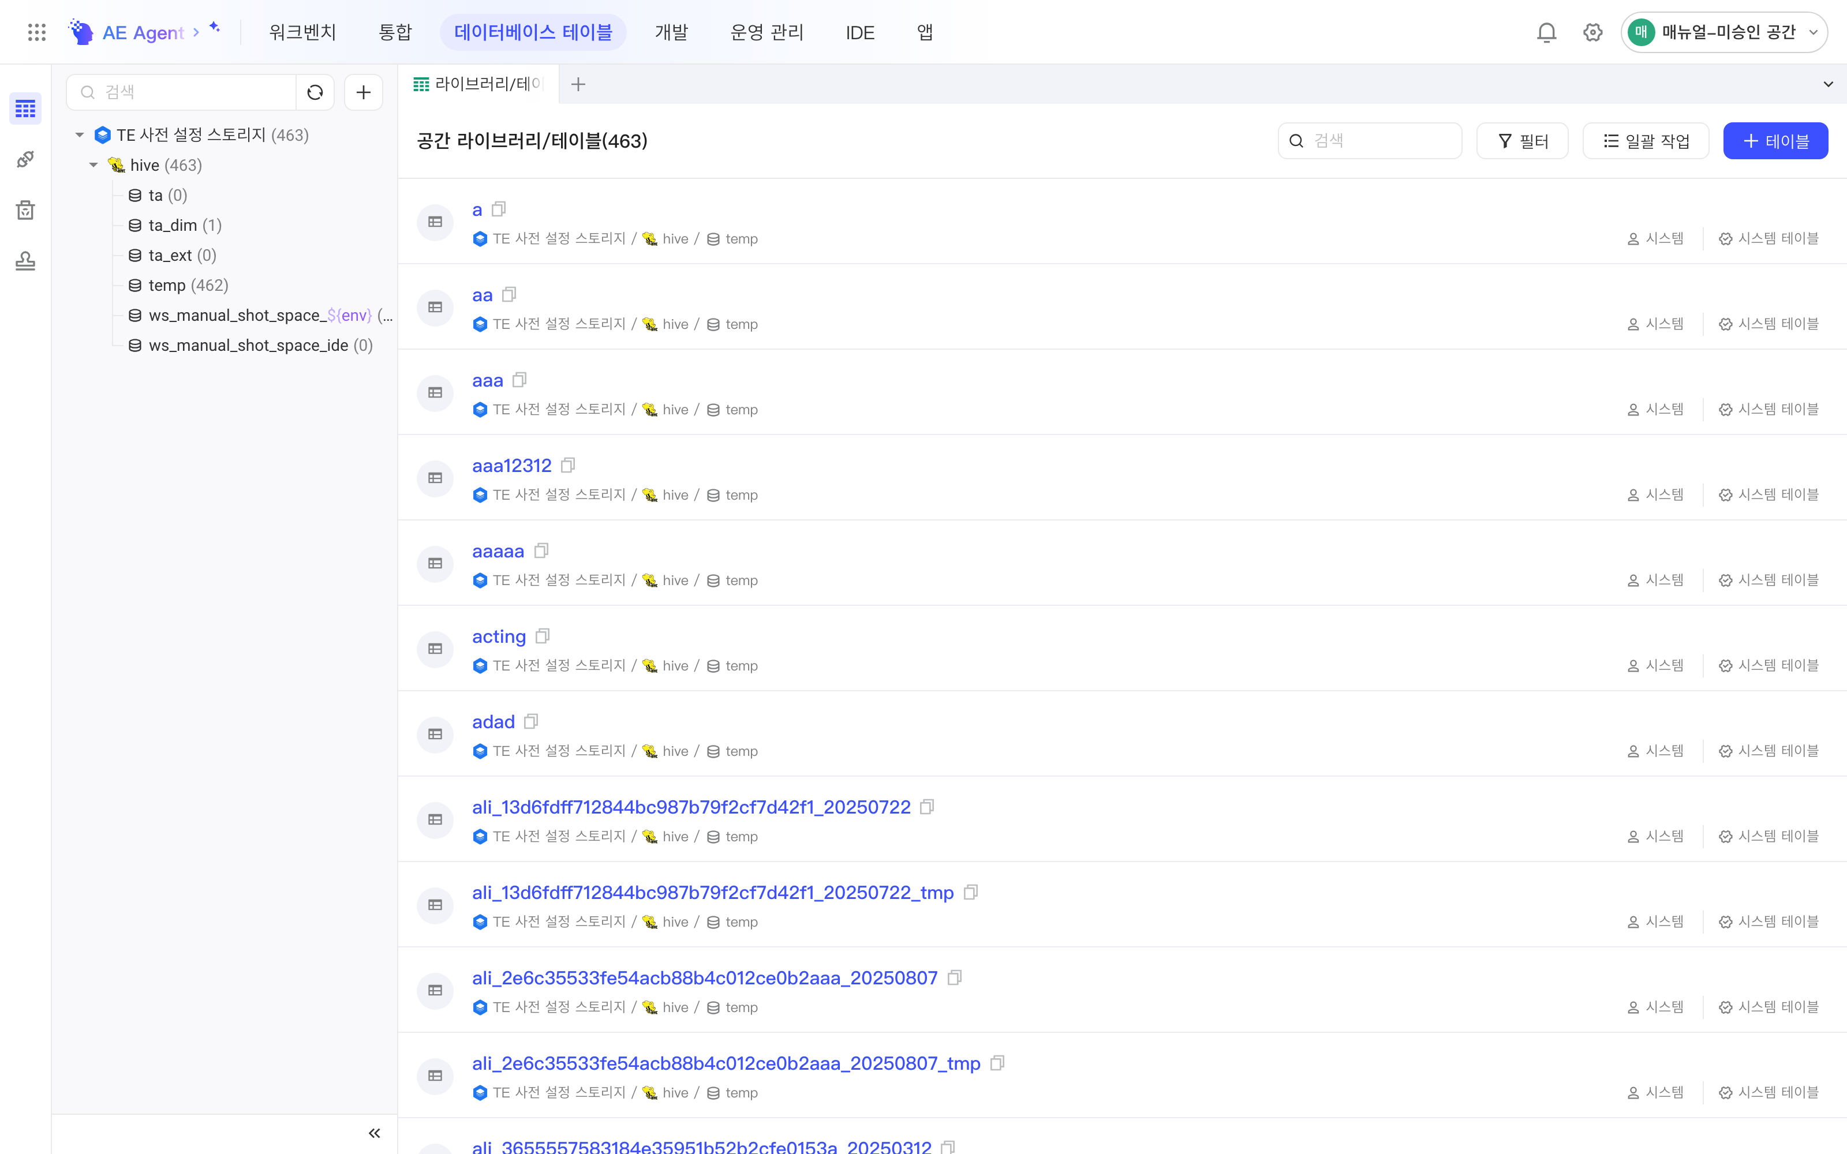
Task: Select the table library sidebar icon
Action: pos(25,108)
